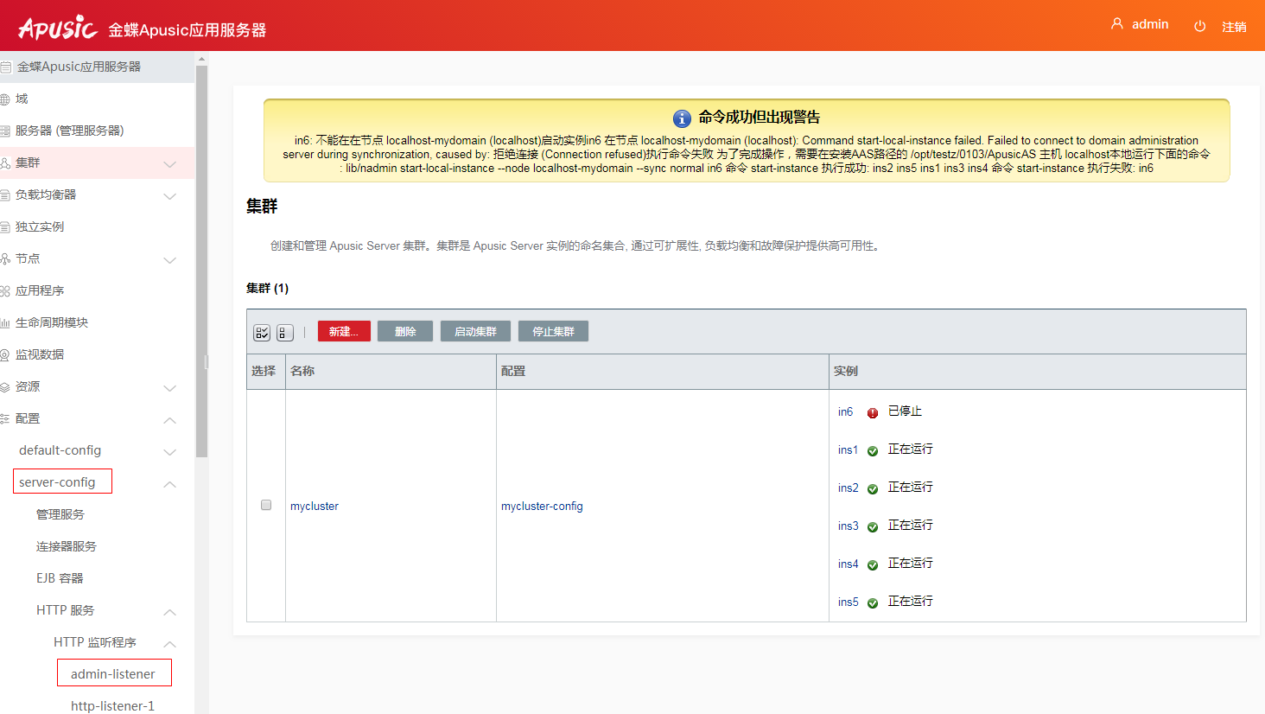Open the mycluster-config link
The height and width of the screenshot is (714, 1265).
[x=542, y=507]
